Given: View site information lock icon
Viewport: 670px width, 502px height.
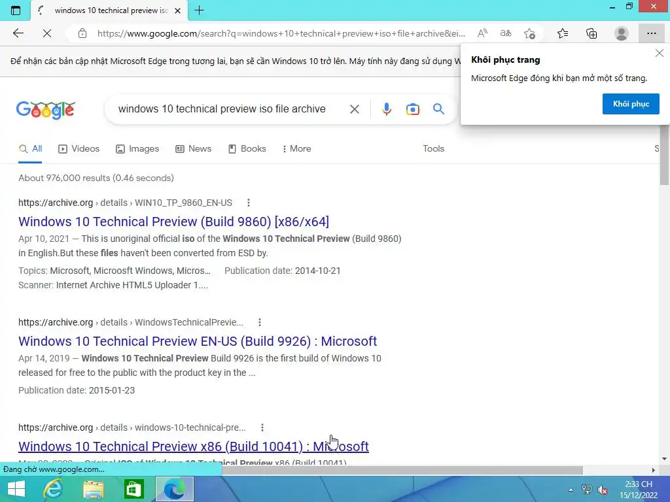Looking at the screenshot, I should coord(82,33).
